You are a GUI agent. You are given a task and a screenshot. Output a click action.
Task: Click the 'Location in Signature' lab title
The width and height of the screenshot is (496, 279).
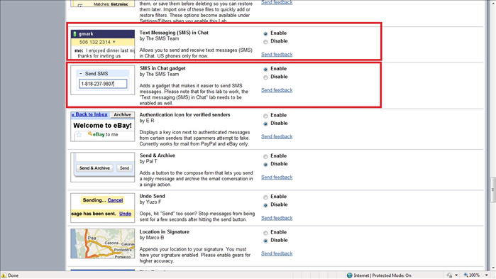(165, 232)
